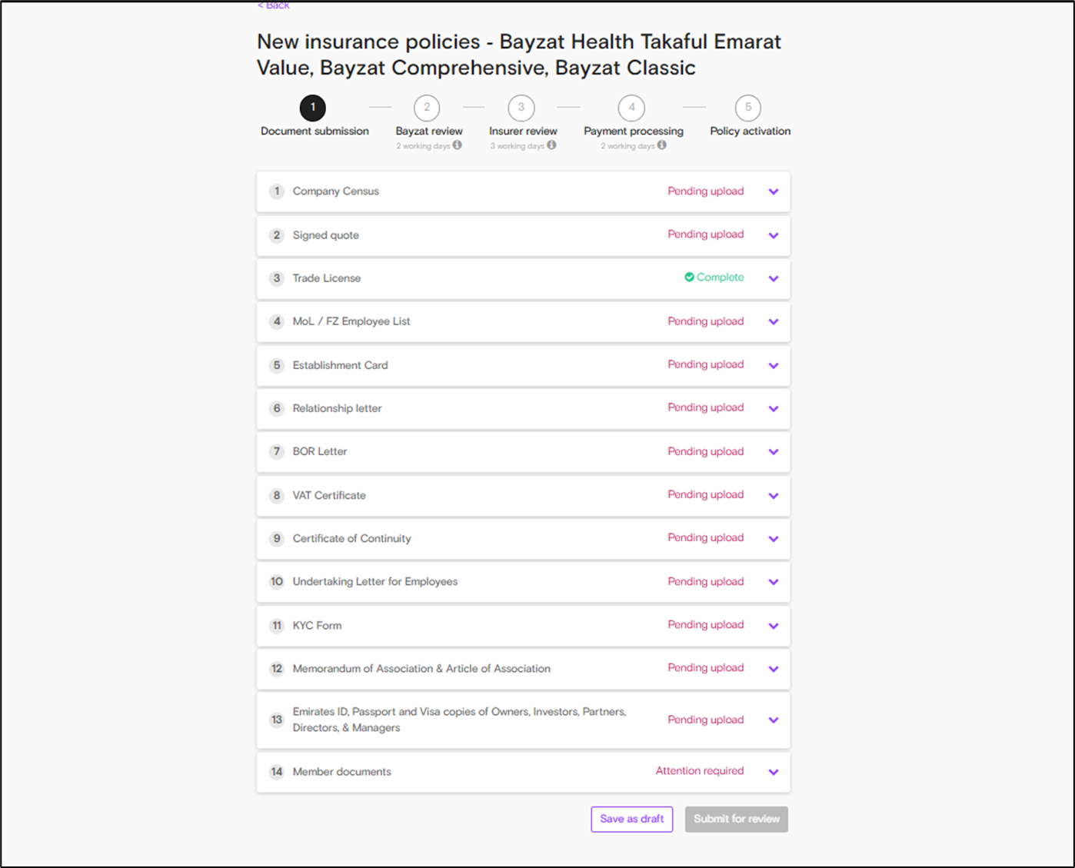
Task: Click row number 14 badge
Action: tap(277, 772)
